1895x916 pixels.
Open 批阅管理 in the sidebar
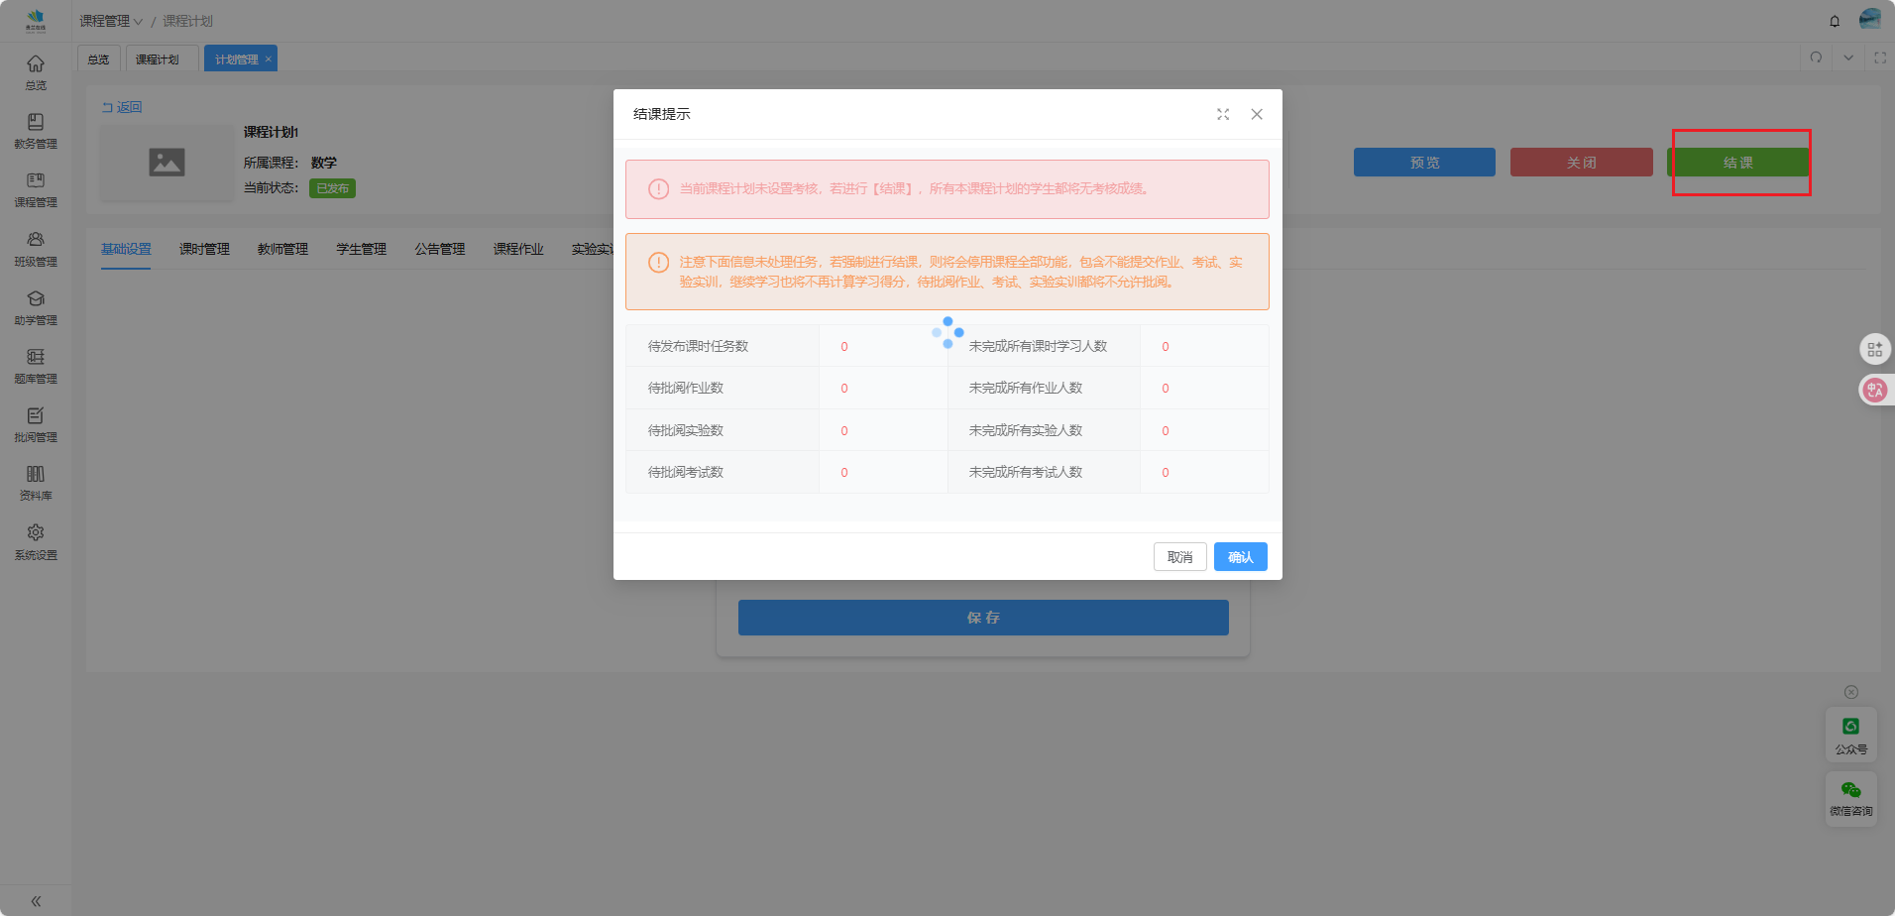[36, 424]
